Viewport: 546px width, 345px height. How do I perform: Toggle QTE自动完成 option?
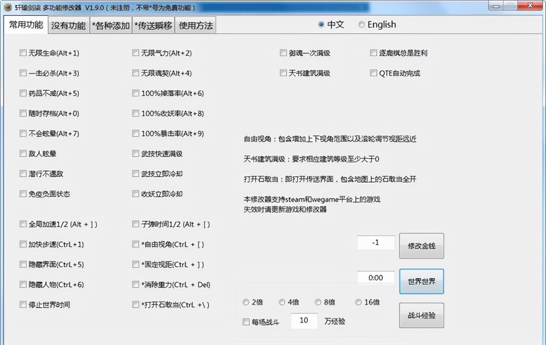tap(373, 73)
